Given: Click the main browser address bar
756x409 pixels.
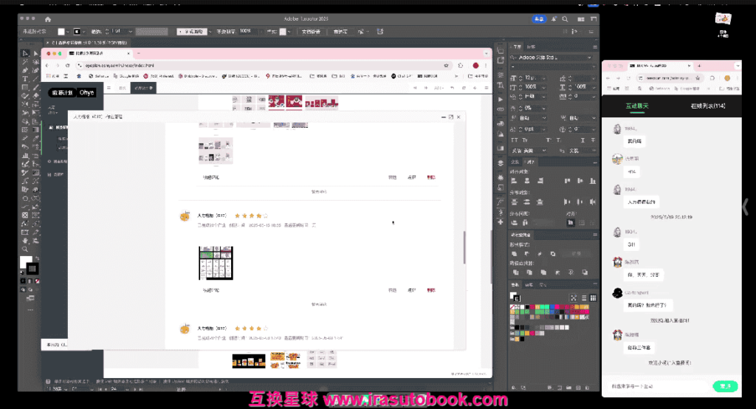Looking at the screenshot, I should 263,65.
